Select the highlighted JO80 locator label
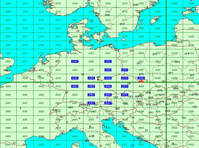 coord(141,78)
